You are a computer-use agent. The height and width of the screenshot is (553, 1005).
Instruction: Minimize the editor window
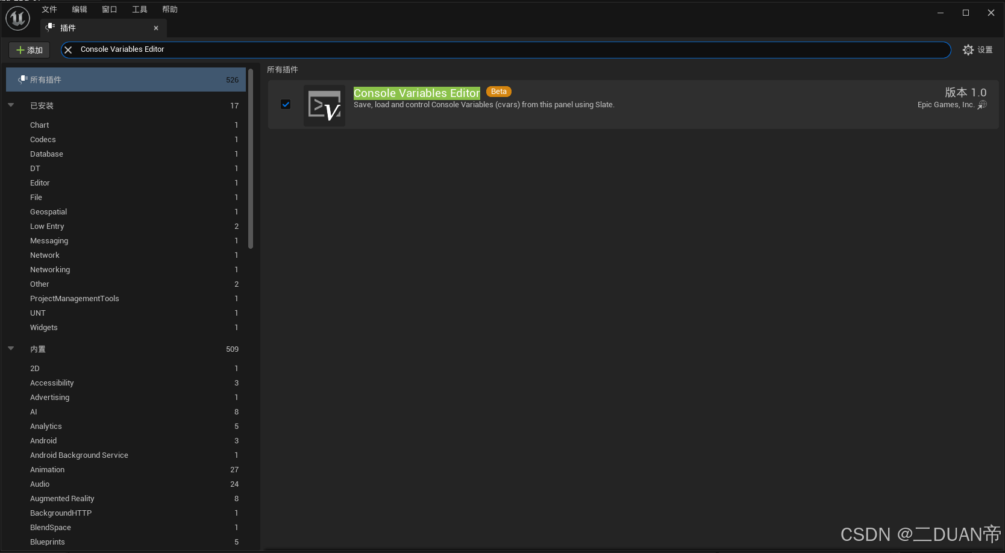pyautogui.click(x=941, y=13)
